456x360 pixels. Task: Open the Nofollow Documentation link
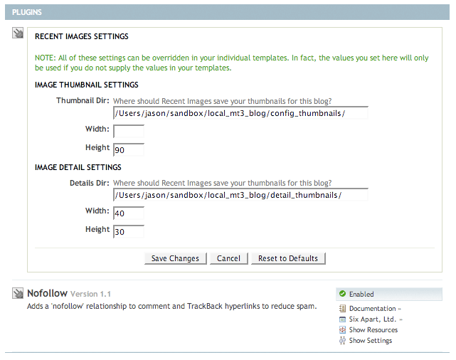372,309
